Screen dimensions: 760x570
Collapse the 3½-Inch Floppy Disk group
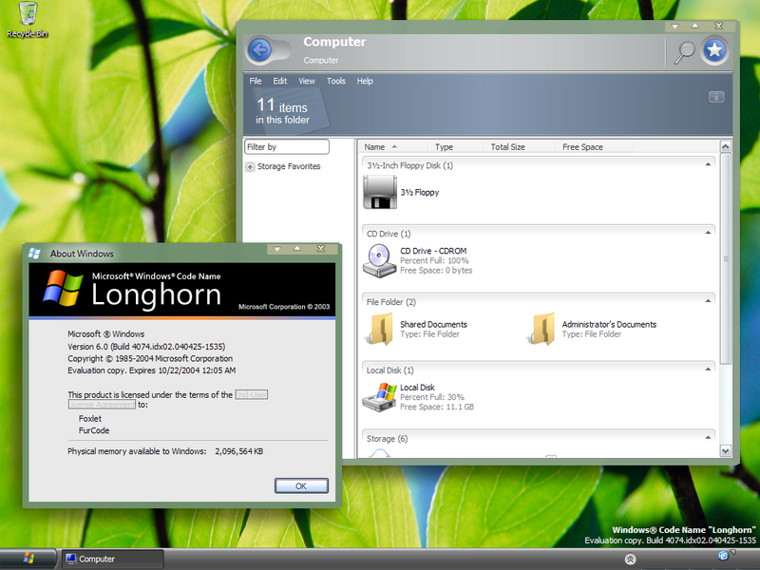(x=708, y=164)
